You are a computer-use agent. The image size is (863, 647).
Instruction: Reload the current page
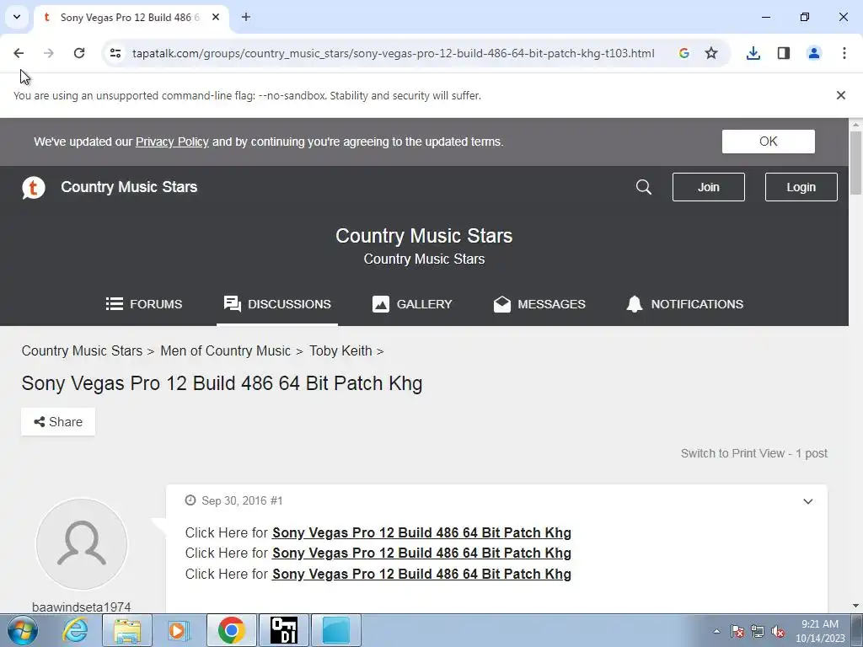(x=79, y=53)
